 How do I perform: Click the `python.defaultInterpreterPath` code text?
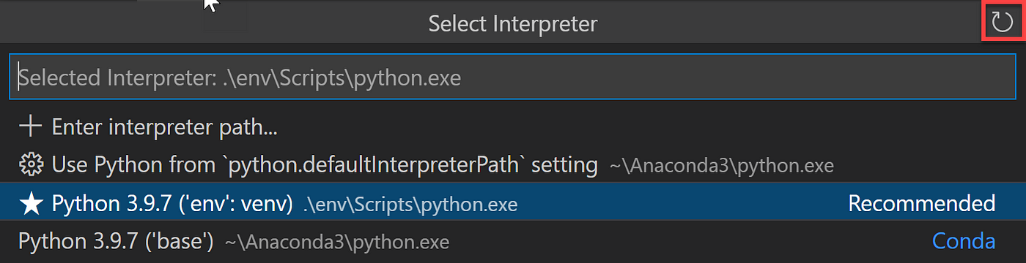(x=375, y=165)
